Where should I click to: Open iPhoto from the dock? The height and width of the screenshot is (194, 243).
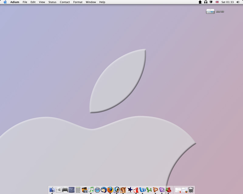tap(84, 190)
